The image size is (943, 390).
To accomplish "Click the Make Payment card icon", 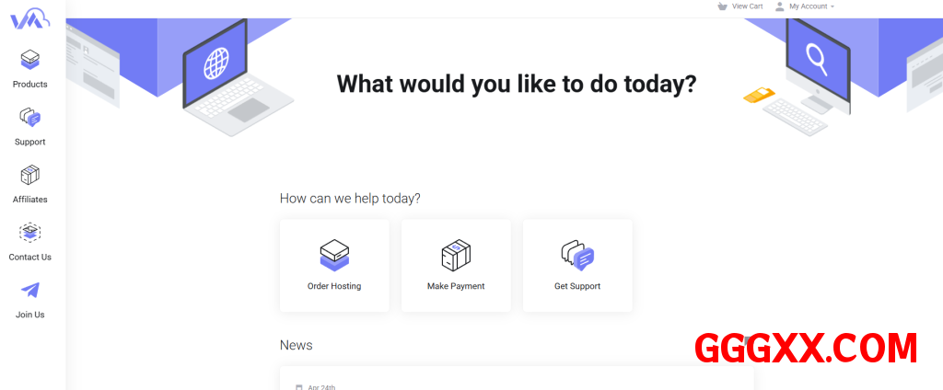I will (x=456, y=254).
